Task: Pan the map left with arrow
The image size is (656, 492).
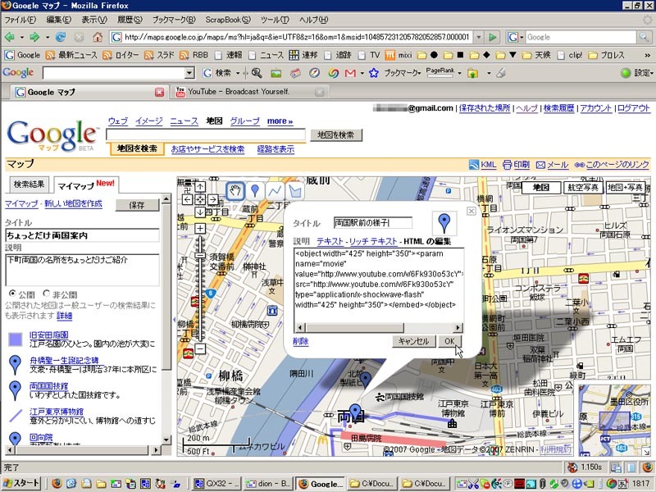Action: click(x=188, y=199)
